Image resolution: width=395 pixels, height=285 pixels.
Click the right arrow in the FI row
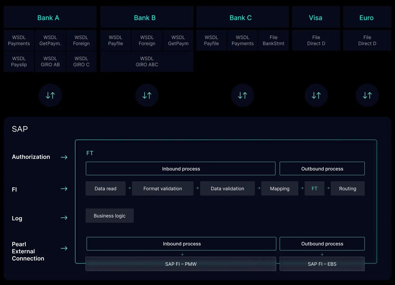coord(64,189)
